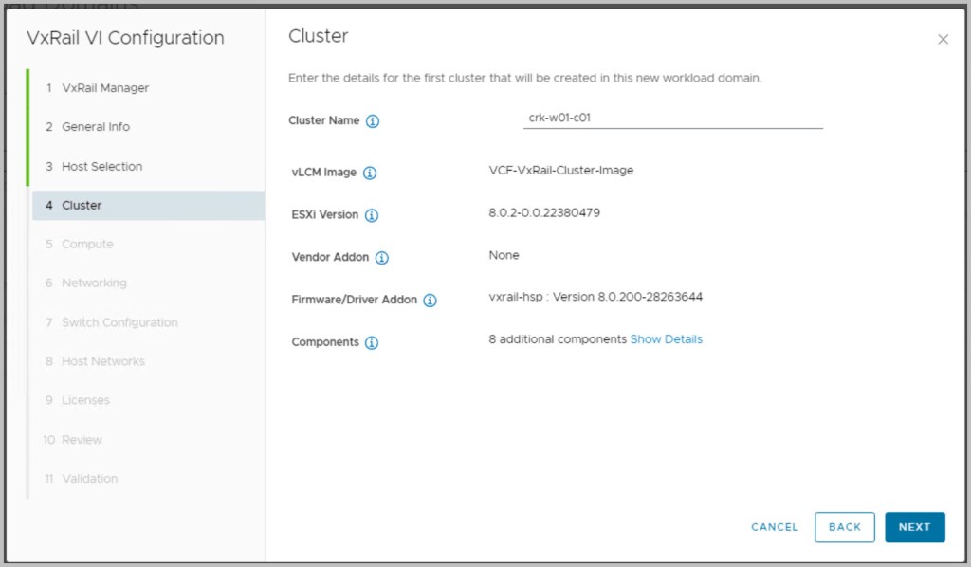The image size is (971, 567).
Task: Open the Licenses wizard step
Action: coord(85,401)
